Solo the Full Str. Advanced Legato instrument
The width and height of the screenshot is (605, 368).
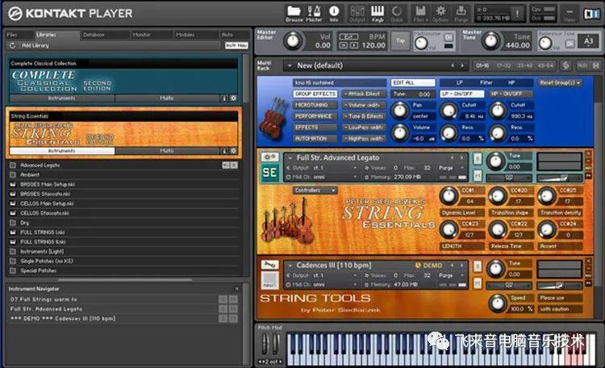coord(478,158)
